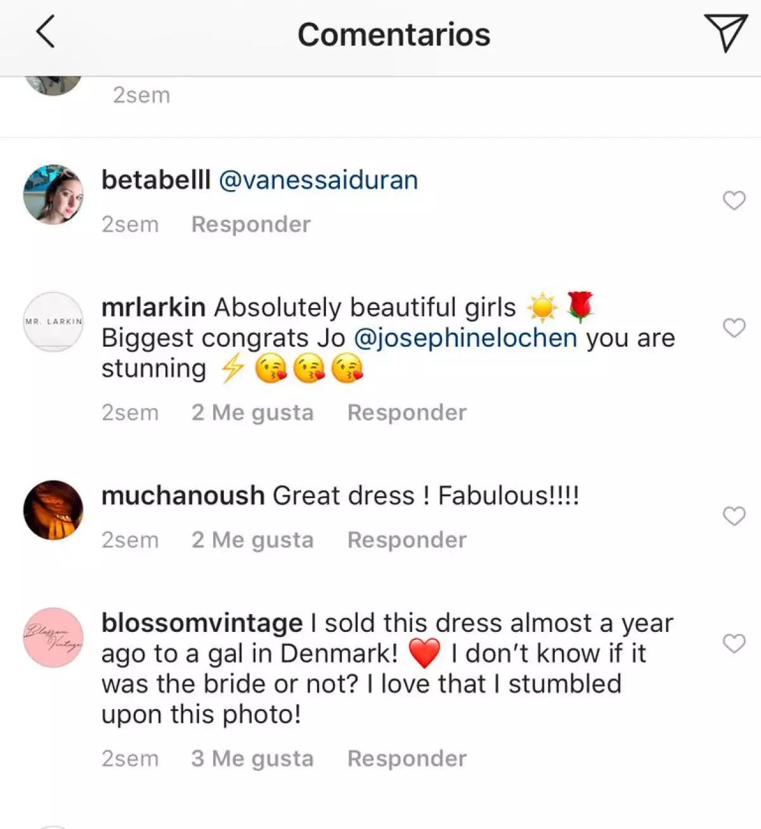
Task: Reply to blossomvintage's comment
Action: point(407,759)
